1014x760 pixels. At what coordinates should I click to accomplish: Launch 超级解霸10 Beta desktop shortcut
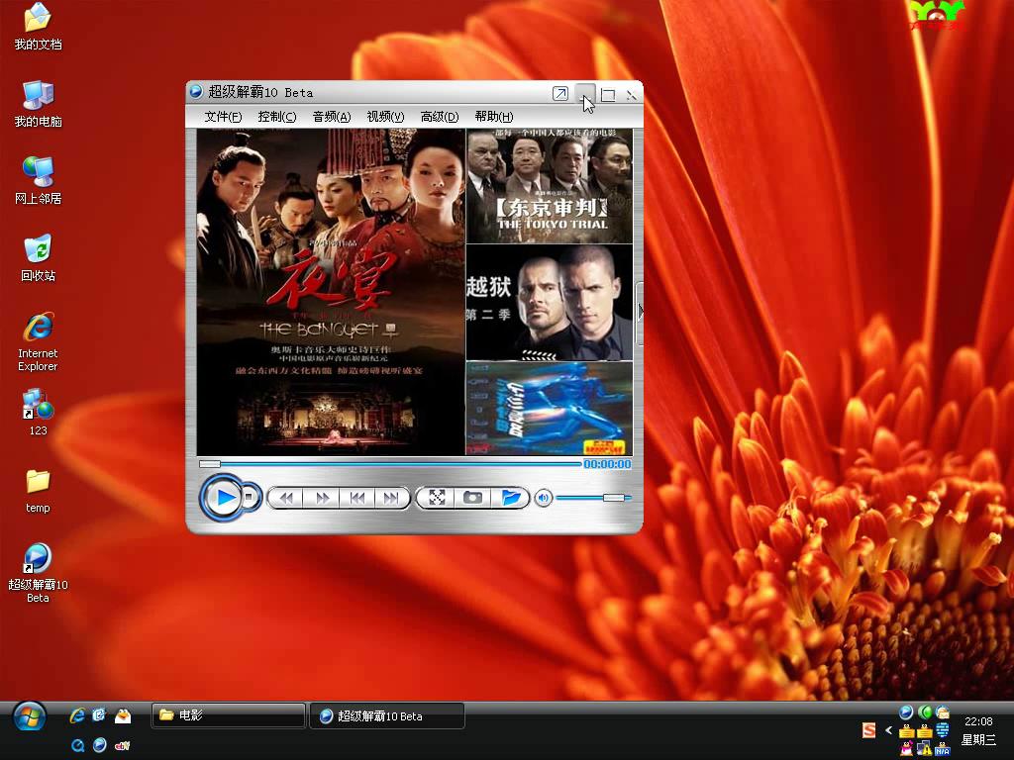(x=38, y=573)
